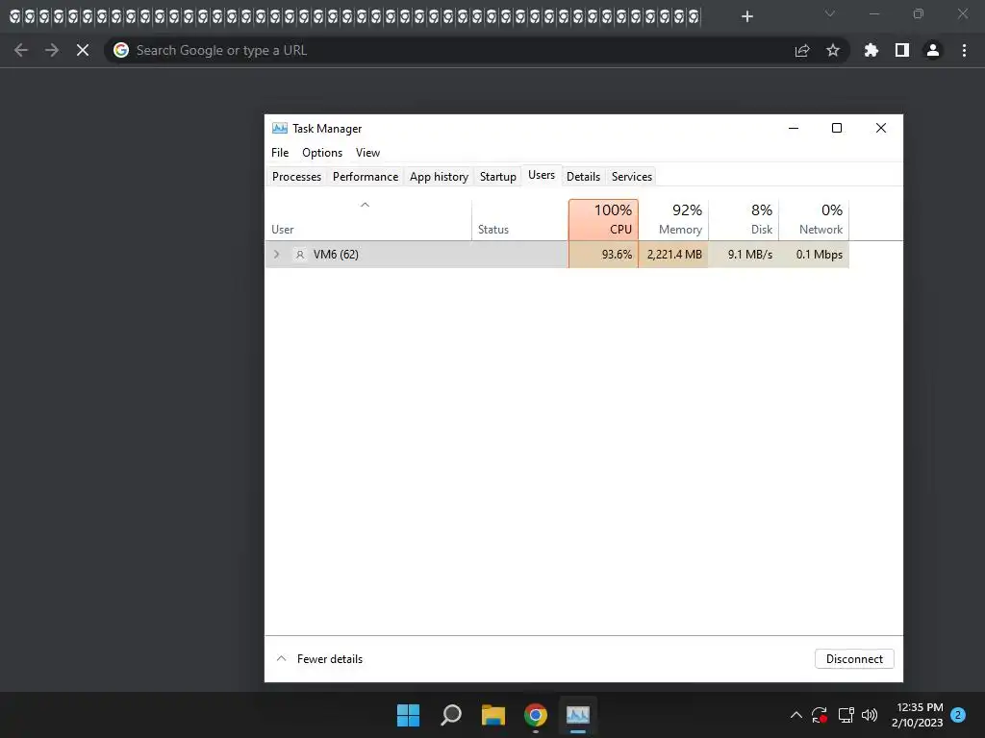Go back in Chrome navigation

coord(21,50)
